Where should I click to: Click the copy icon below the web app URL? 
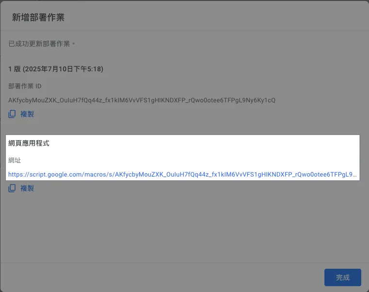pos(12,188)
